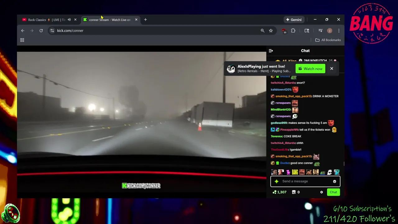Open PineappleNN username in chat

[289, 130]
